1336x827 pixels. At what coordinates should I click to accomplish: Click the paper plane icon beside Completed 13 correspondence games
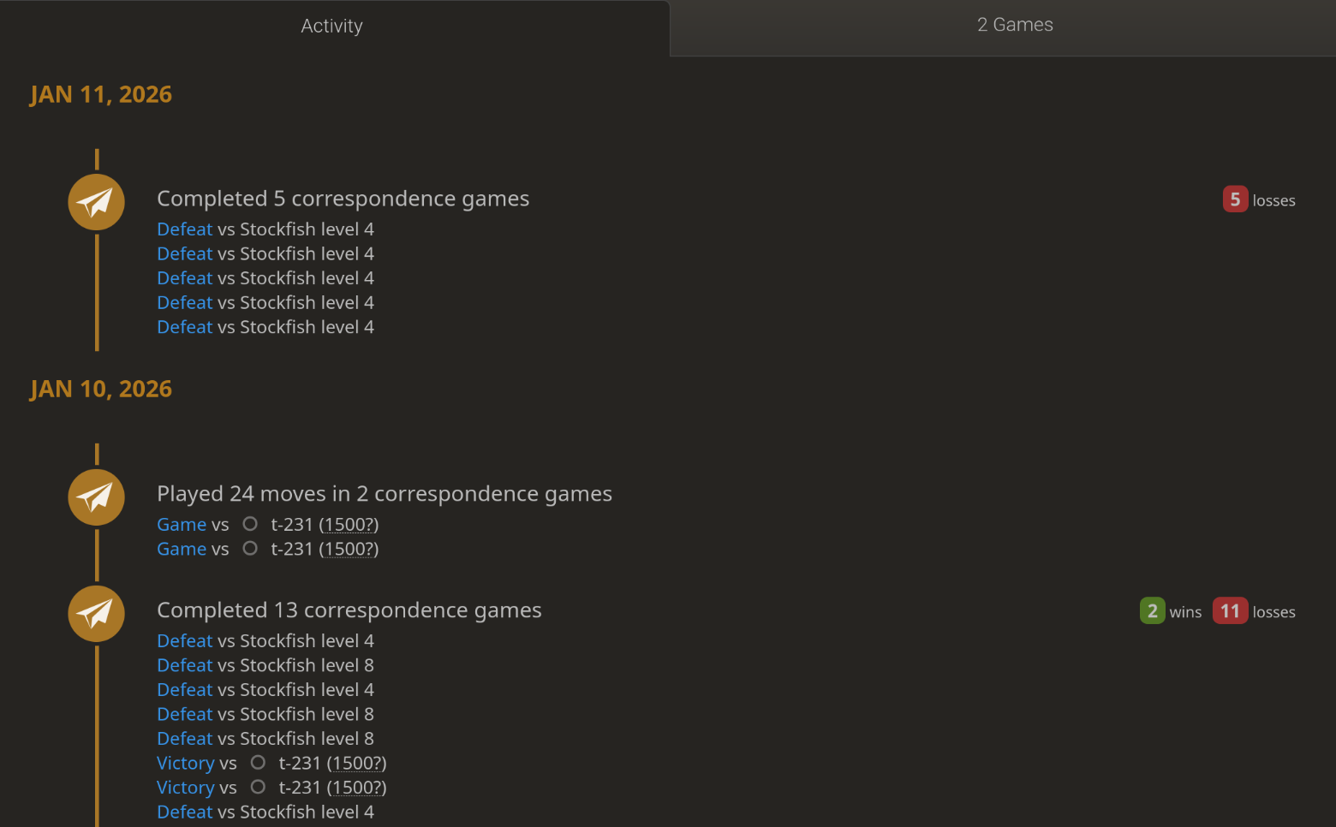(97, 614)
